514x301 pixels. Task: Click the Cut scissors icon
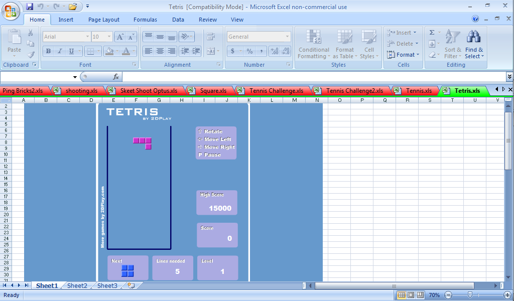point(31,33)
